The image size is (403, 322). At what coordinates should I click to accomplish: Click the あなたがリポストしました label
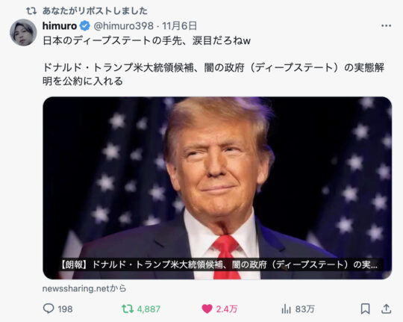(95, 10)
